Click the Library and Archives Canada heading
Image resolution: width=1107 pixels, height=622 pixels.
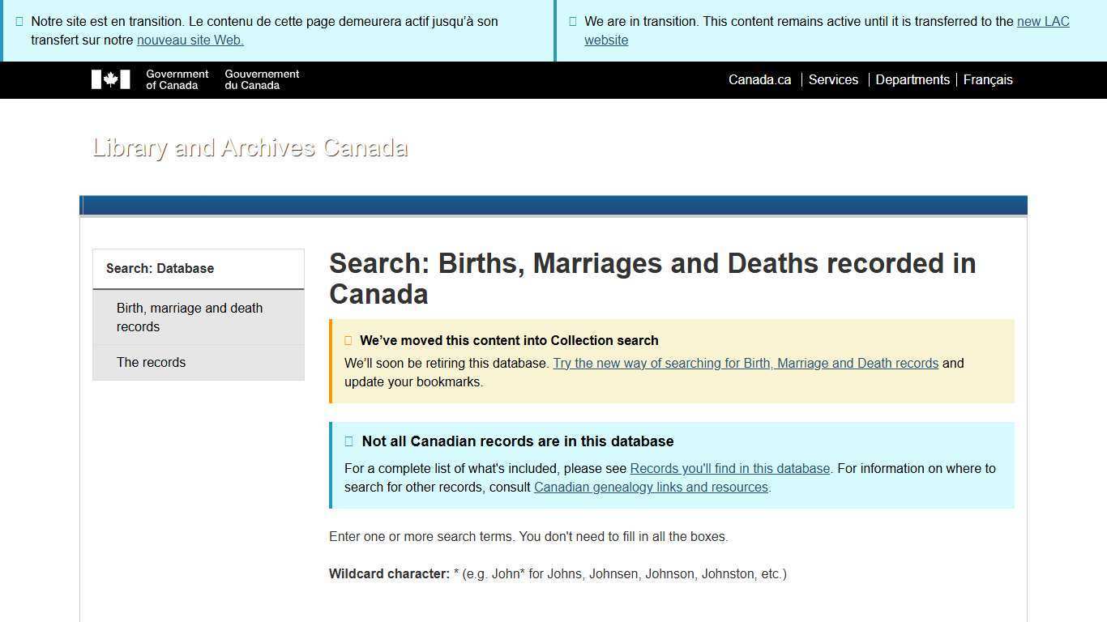[250, 147]
